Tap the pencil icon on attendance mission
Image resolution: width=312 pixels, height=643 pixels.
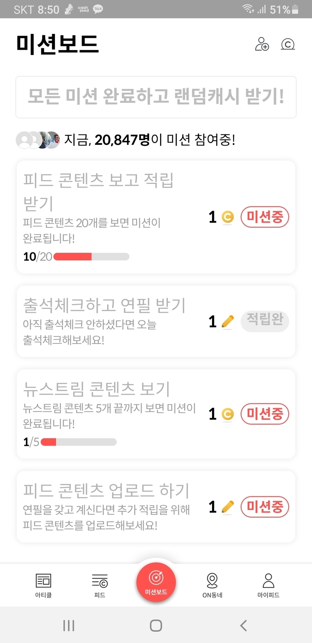tap(227, 321)
